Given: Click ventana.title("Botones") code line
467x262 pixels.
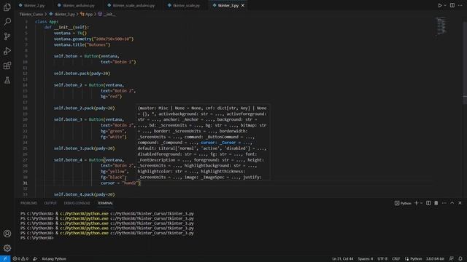Looking at the screenshot, I should coord(82,45).
